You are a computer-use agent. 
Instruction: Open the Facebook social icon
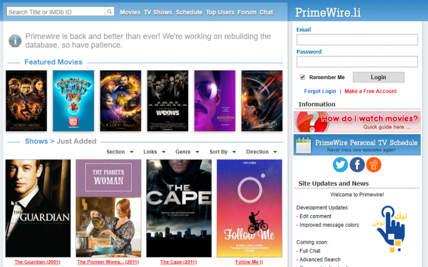[357, 165]
